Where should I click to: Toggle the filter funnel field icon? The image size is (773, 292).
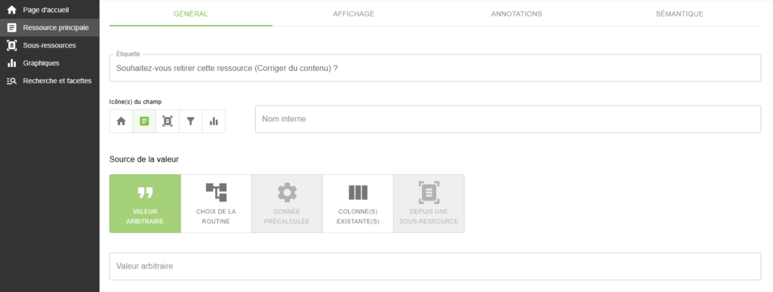(191, 121)
